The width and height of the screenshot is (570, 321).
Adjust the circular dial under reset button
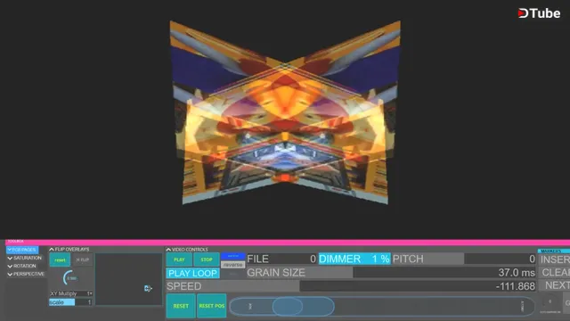point(70,278)
